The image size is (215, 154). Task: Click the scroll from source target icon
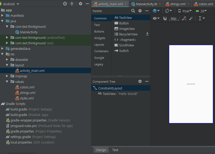coord(65,4)
